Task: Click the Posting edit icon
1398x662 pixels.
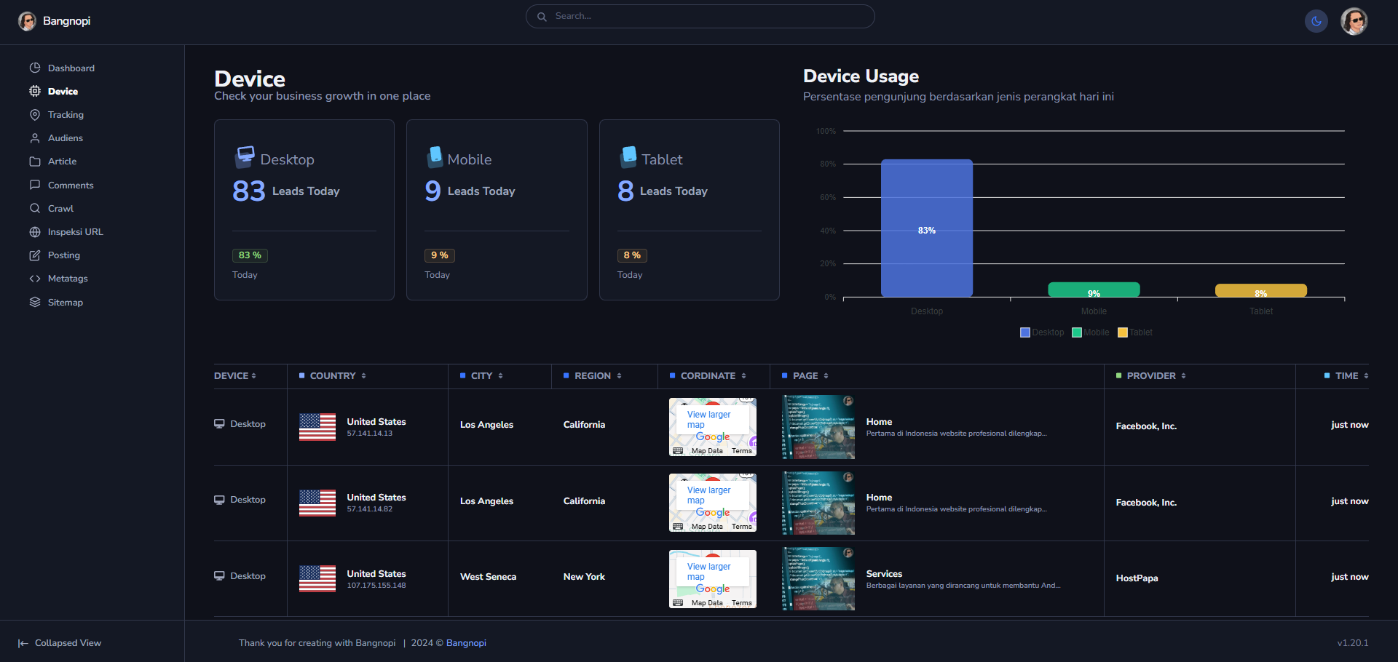Action: pos(35,255)
